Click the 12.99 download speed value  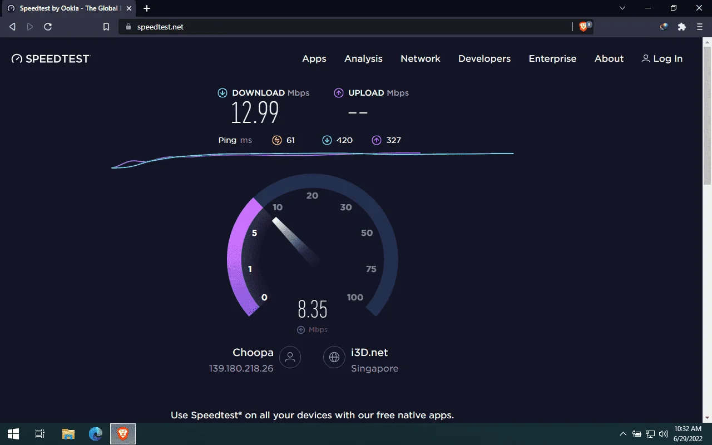click(x=255, y=113)
